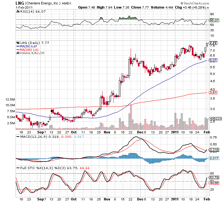
Task: Click the 3.81 MA(200) value tag
Action: 213,93
